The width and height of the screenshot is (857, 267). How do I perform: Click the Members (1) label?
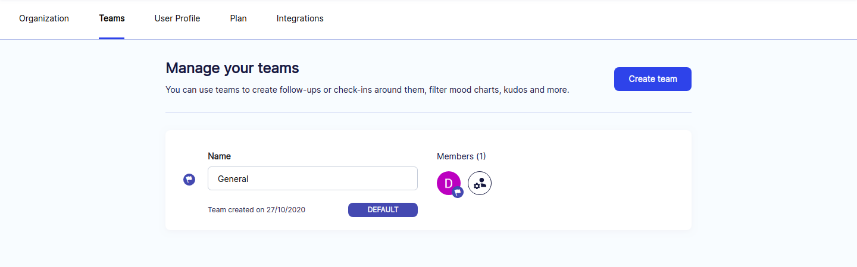(461, 156)
